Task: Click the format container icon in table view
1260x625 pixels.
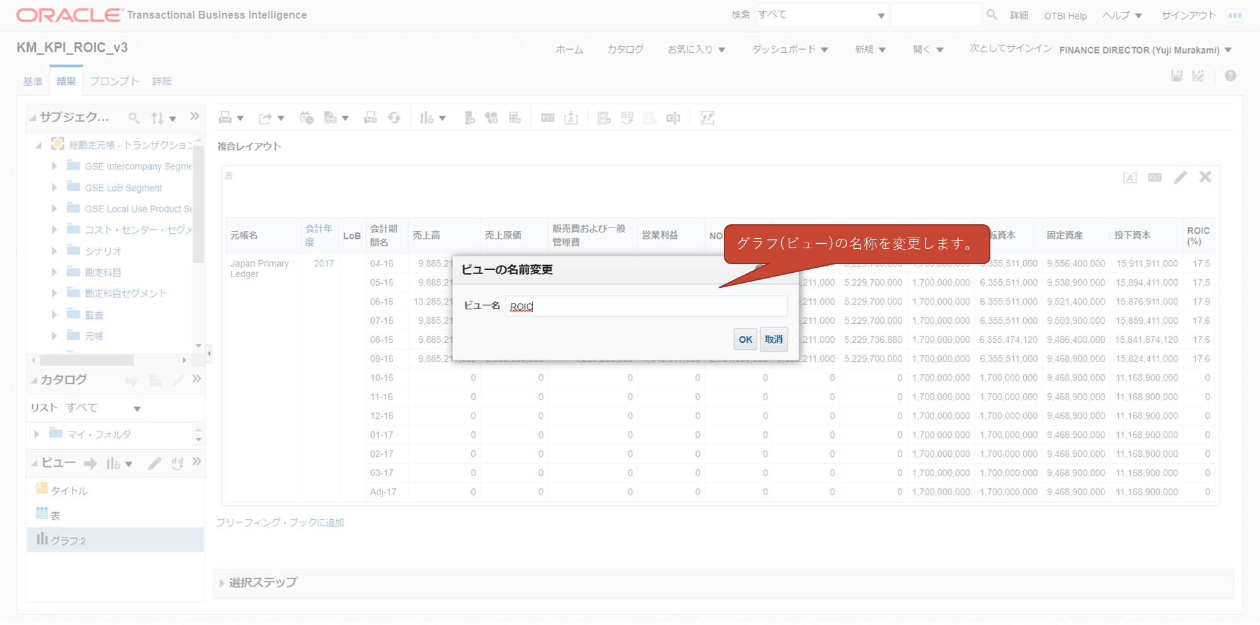Action: 1130,178
